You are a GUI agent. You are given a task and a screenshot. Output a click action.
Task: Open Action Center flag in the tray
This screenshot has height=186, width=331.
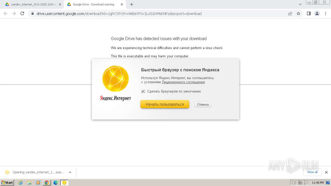306,183
